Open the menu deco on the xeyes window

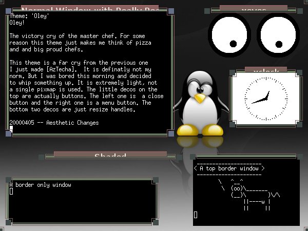[300, 11]
